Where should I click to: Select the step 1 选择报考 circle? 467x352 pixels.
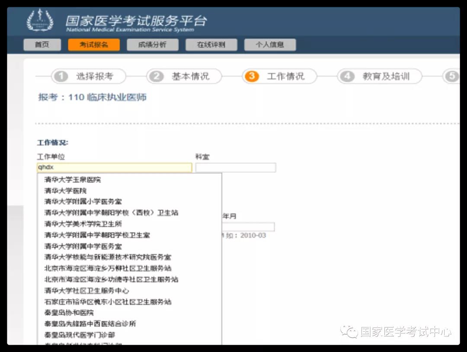click(61, 76)
